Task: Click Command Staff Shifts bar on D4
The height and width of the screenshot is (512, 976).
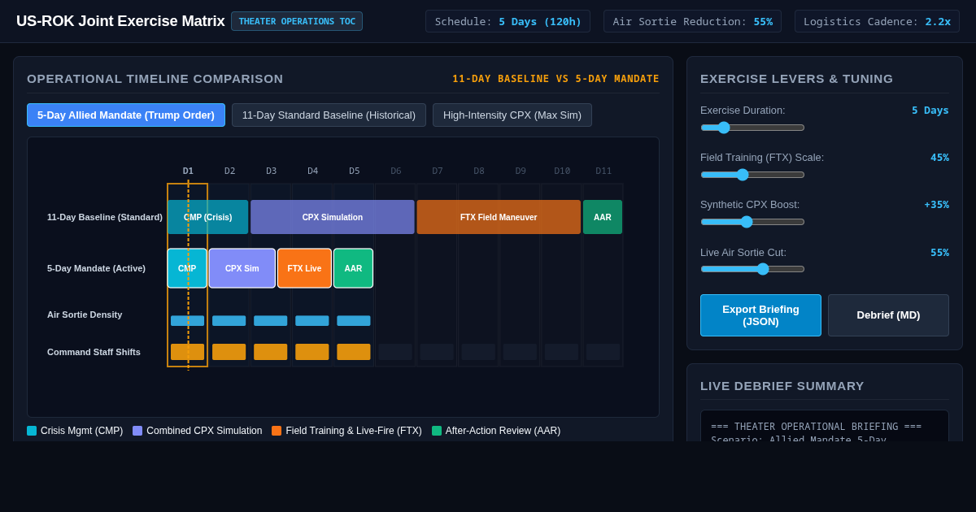Action: click(x=312, y=352)
